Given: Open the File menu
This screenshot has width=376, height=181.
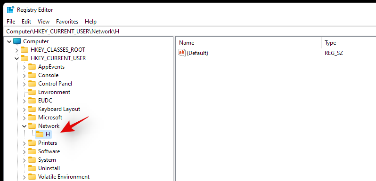Looking at the screenshot, I should pyautogui.click(x=11, y=22).
